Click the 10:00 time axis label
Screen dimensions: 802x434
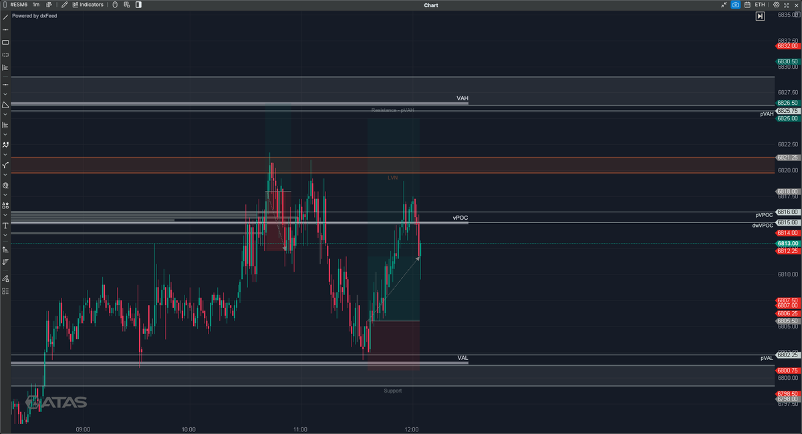(x=188, y=429)
